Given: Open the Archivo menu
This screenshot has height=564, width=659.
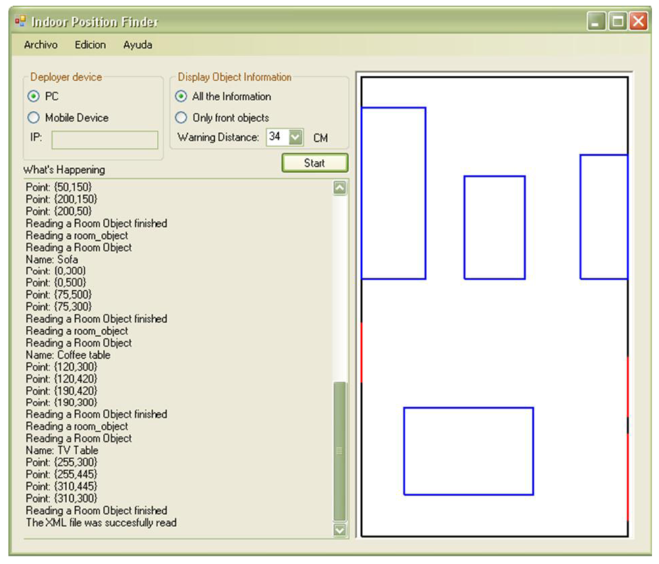Looking at the screenshot, I should (x=41, y=45).
